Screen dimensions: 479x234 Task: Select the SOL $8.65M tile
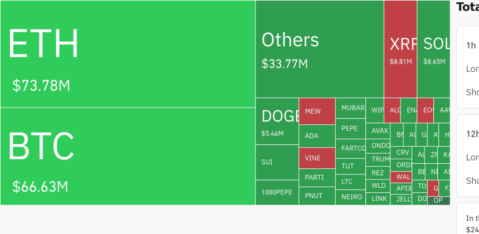tap(433, 49)
